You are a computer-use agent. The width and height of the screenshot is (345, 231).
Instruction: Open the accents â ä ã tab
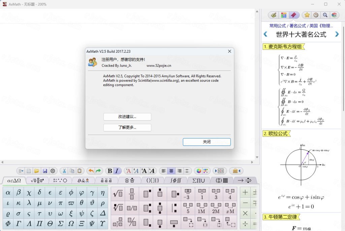pyautogui.click(x=106, y=180)
